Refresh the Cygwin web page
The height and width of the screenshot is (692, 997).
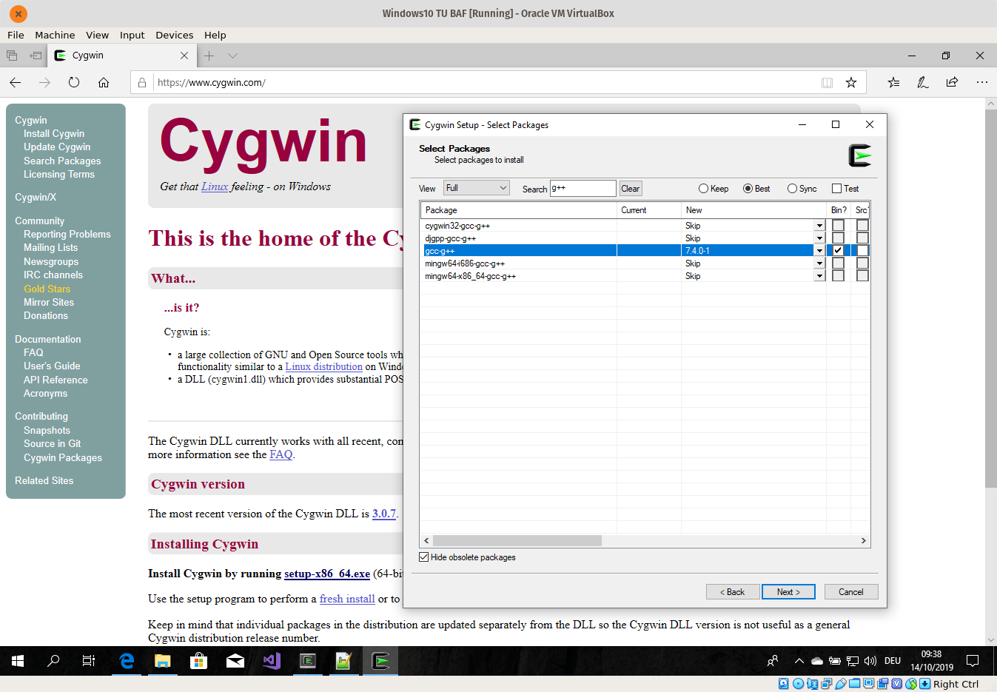pyautogui.click(x=74, y=82)
